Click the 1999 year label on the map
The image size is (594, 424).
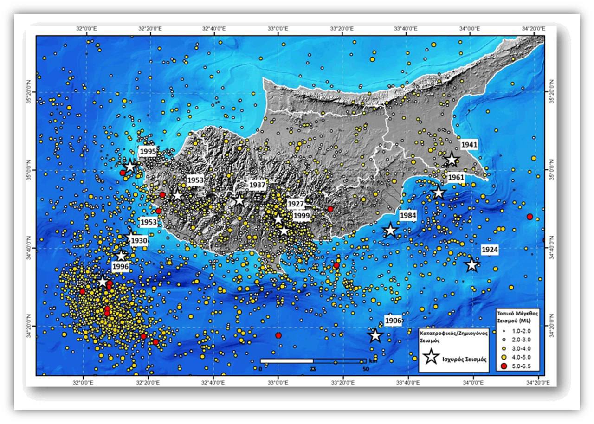[x=302, y=216]
